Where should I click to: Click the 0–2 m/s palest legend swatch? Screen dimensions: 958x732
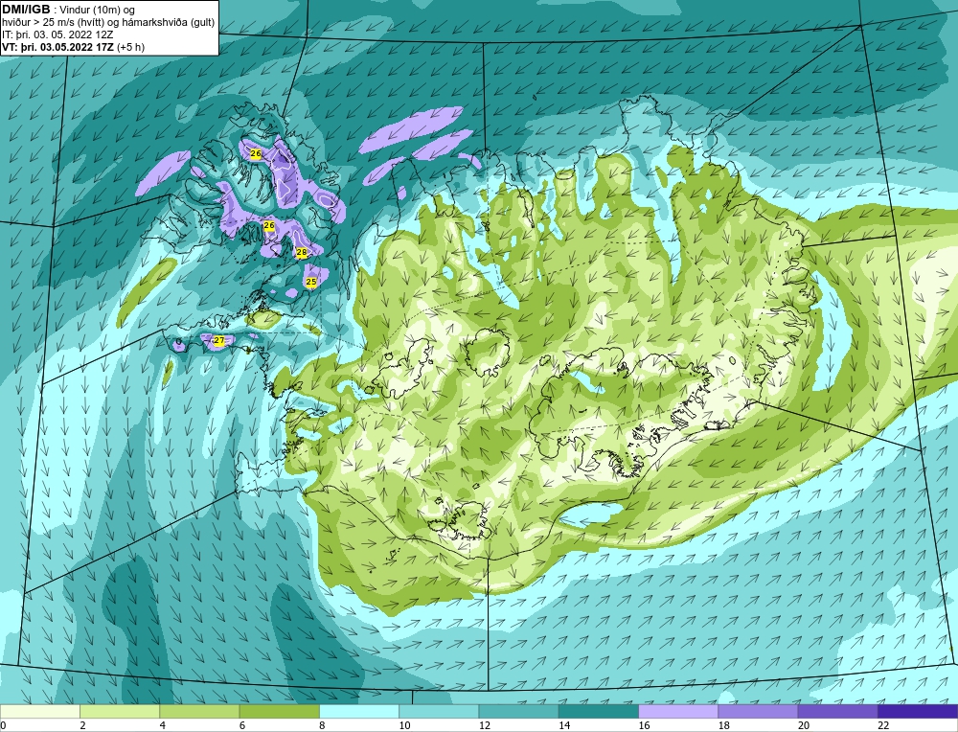(x=40, y=711)
